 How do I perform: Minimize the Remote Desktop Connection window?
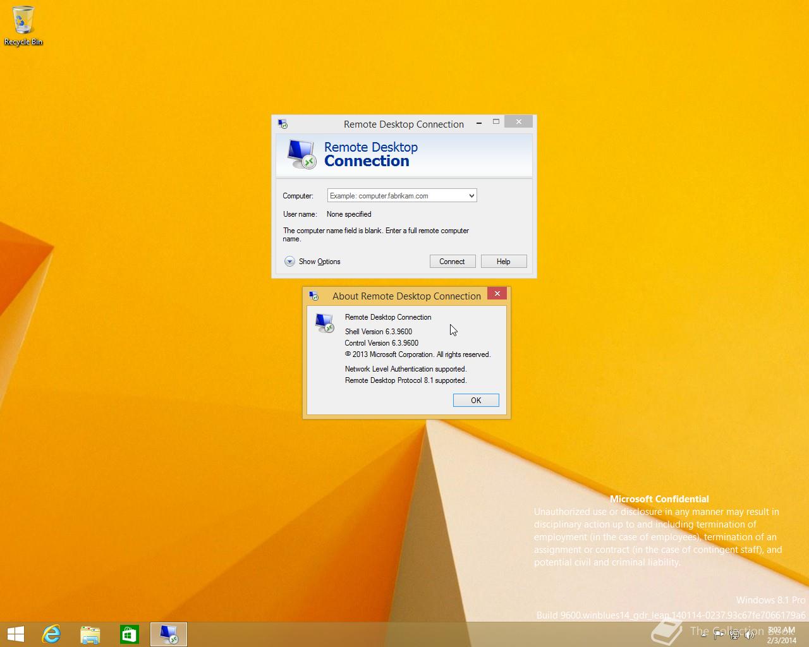[x=479, y=123]
